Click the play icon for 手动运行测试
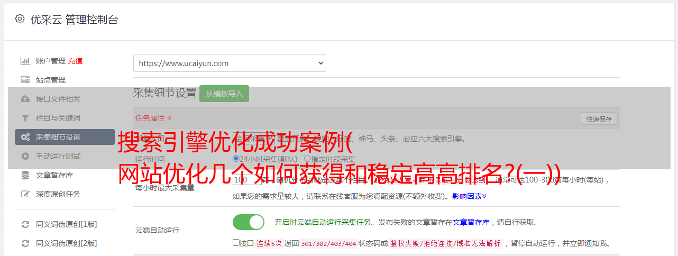This screenshot has height=256, width=678. point(25,156)
